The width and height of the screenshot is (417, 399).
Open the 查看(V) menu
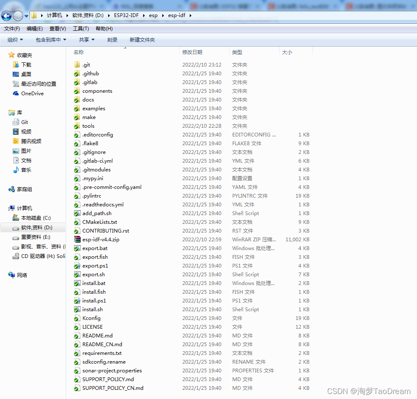pos(58,29)
